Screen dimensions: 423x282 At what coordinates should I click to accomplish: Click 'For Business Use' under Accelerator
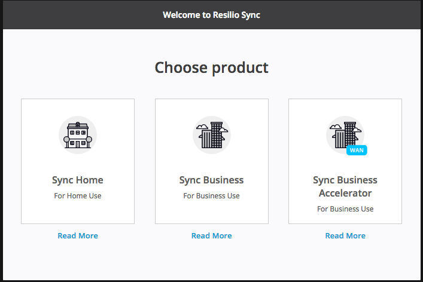tap(345, 209)
